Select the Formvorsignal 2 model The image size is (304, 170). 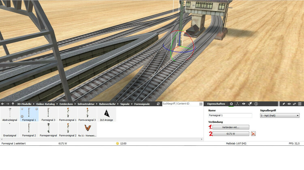tap(68, 130)
